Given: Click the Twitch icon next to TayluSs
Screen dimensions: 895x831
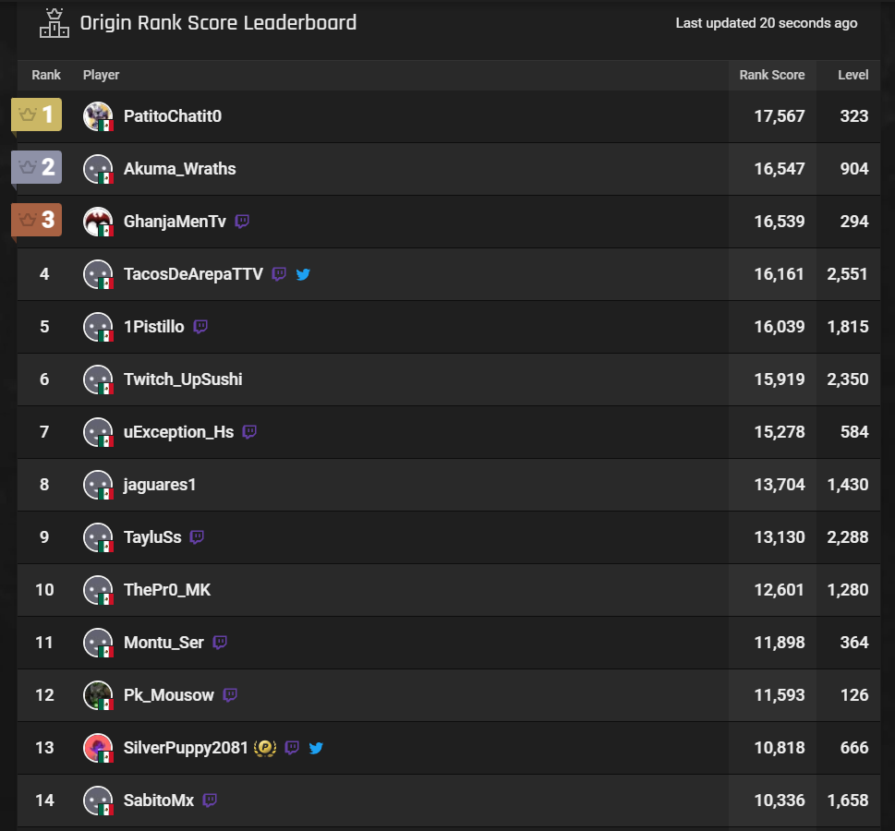Looking at the screenshot, I should 197,537.
